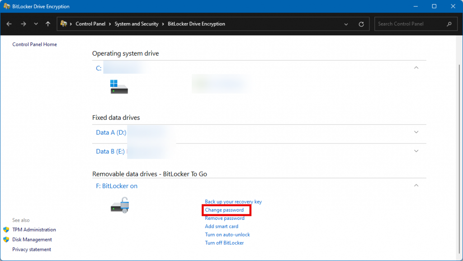Screen dimensions: 463x261
Task: Select Control Panel in breadcrumb path
Action: point(90,24)
